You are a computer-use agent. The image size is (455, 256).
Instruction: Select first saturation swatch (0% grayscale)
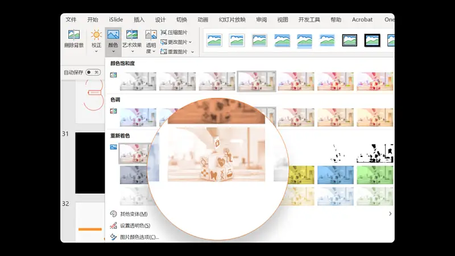(138, 81)
